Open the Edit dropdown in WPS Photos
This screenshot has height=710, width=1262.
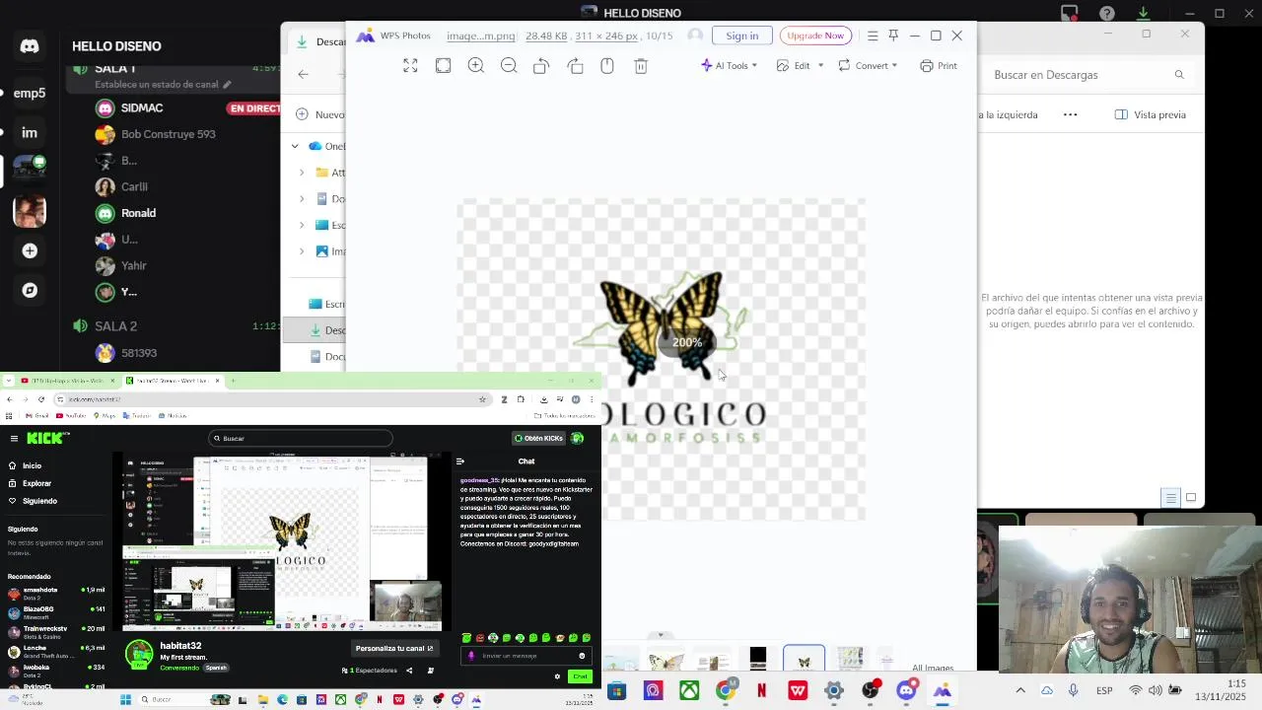tap(800, 65)
